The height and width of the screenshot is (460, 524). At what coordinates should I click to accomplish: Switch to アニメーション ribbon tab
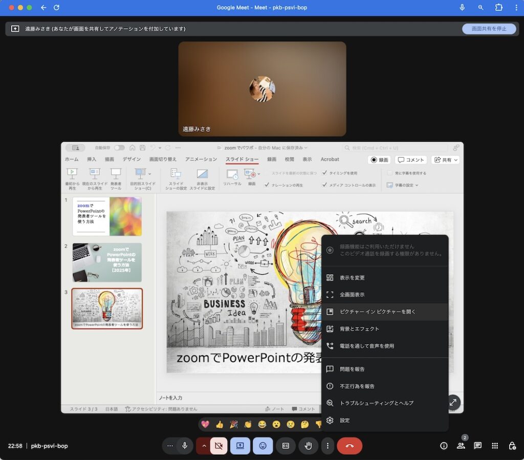click(201, 159)
